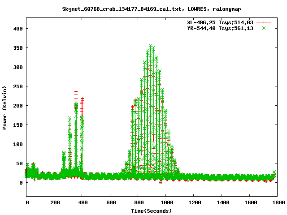Click the red plus legend sample line
Viewport: 287px width, 215px height.
264,22
